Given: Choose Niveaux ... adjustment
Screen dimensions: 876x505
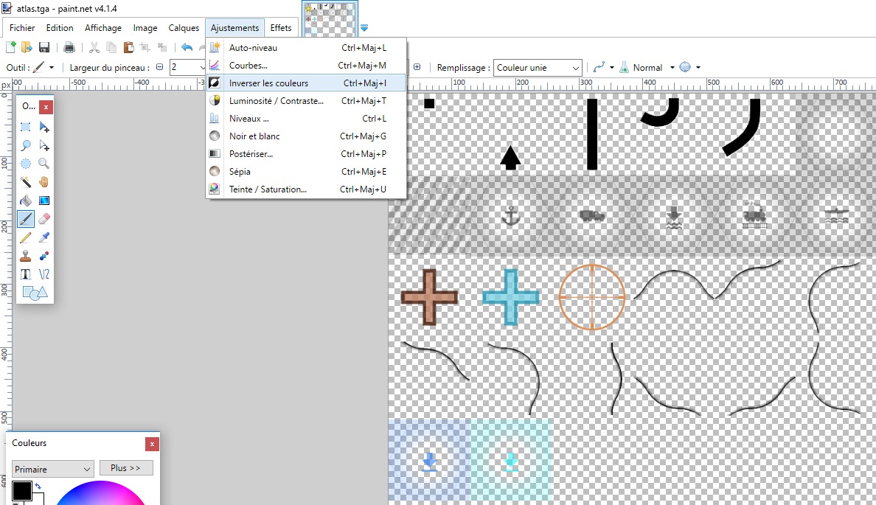Looking at the screenshot, I should (305, 119).
